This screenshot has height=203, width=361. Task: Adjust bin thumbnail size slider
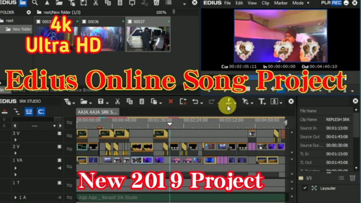(x=174, y=12)
